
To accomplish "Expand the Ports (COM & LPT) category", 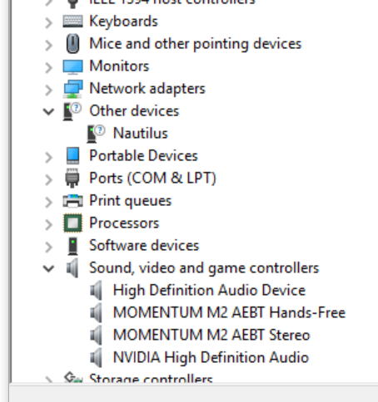I will (x=48, y=179).
